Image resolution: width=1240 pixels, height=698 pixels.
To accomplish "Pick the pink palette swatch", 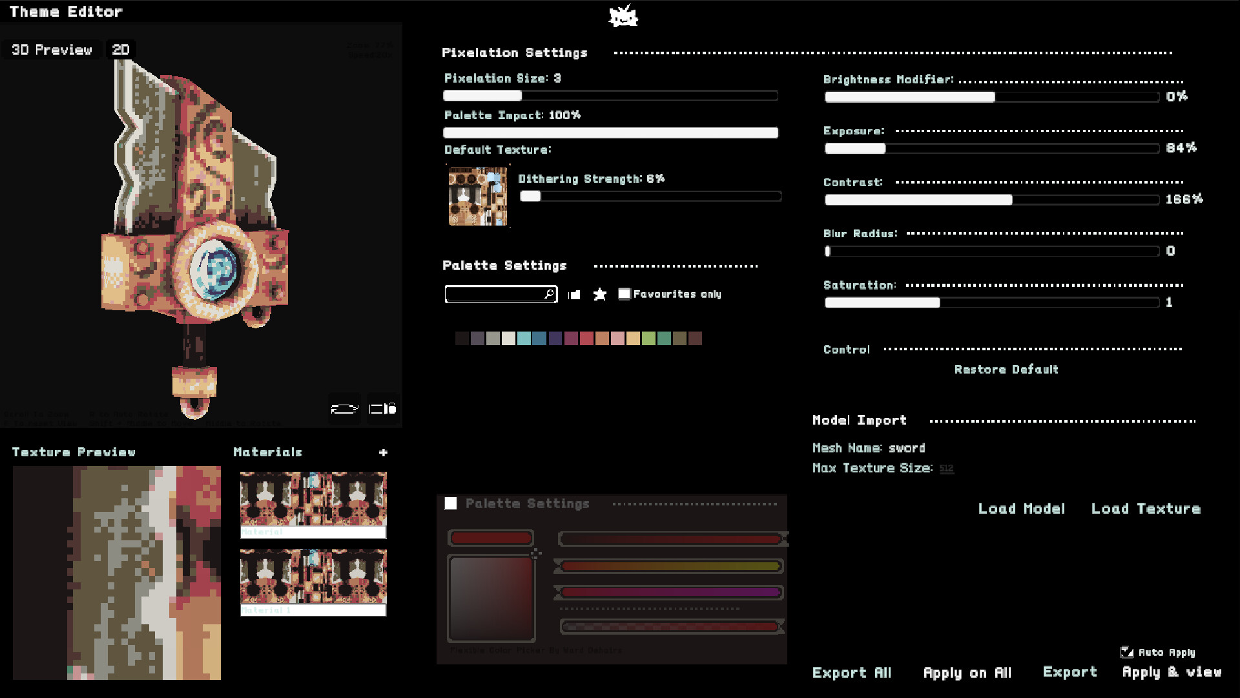I will (617, 338).
